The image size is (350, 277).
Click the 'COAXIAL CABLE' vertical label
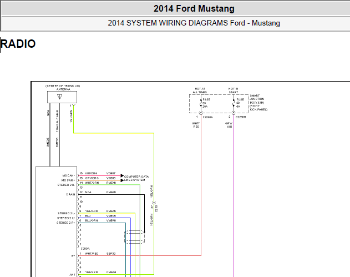pyautogui.click(x=57, y=121)
